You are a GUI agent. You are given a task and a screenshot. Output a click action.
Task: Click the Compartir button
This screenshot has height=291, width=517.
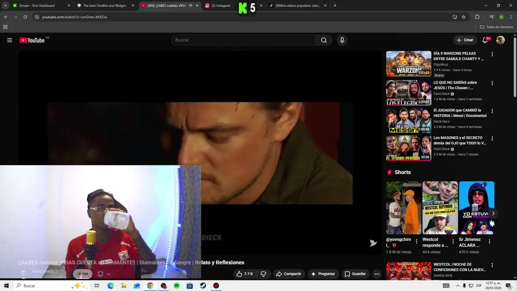click(288, 274)
